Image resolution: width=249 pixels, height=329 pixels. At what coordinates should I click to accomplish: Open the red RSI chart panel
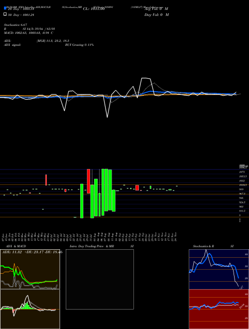[219, 309]
